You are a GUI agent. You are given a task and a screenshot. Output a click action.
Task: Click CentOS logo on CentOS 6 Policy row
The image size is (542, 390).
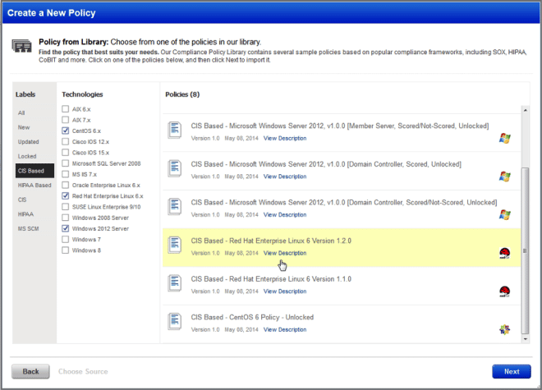505,329
